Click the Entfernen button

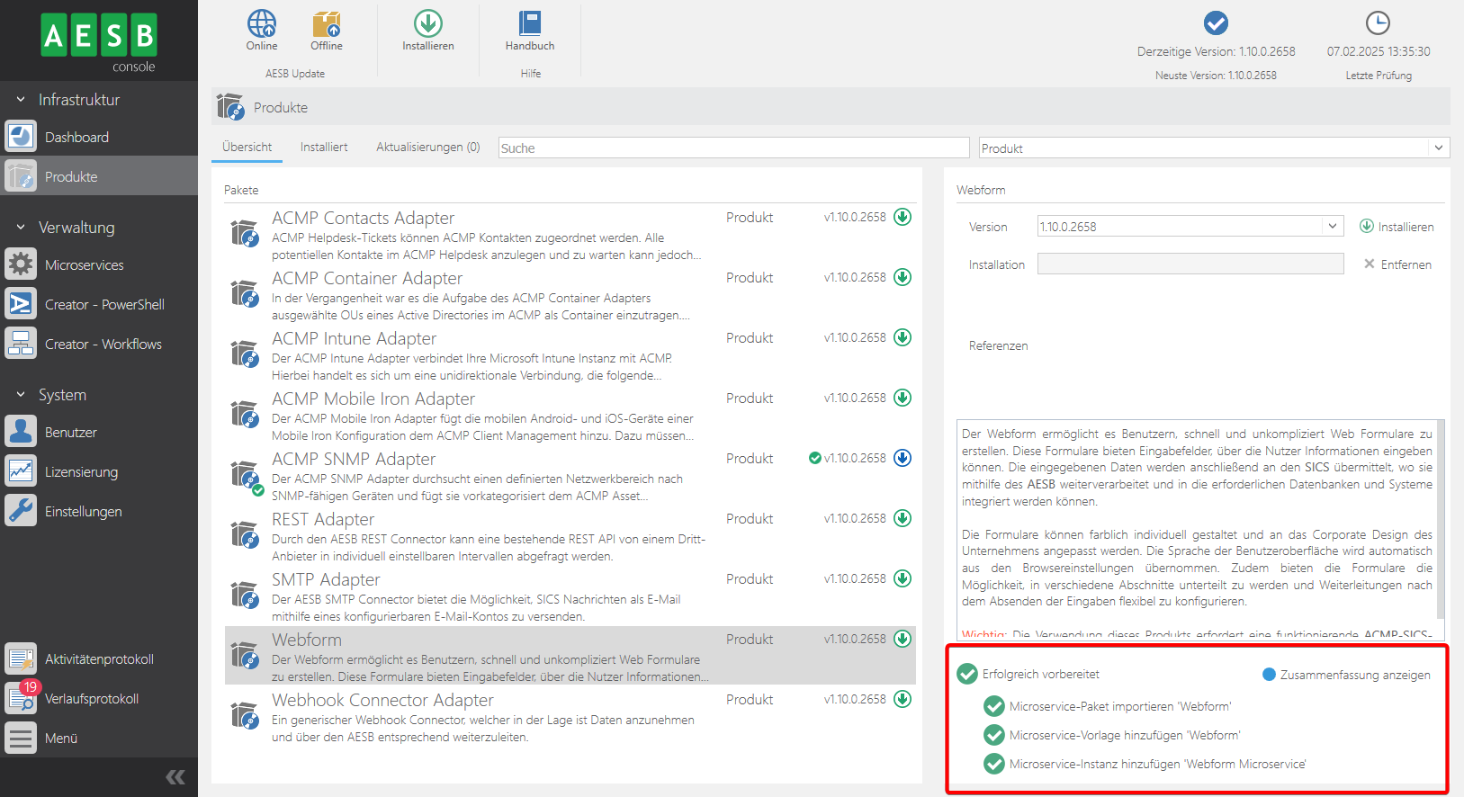(x=1397, y=264)
